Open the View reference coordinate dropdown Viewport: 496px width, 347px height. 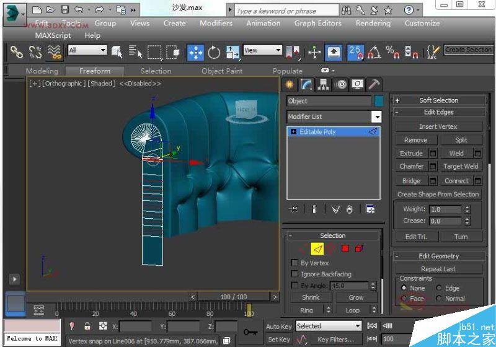click(262, 50)
